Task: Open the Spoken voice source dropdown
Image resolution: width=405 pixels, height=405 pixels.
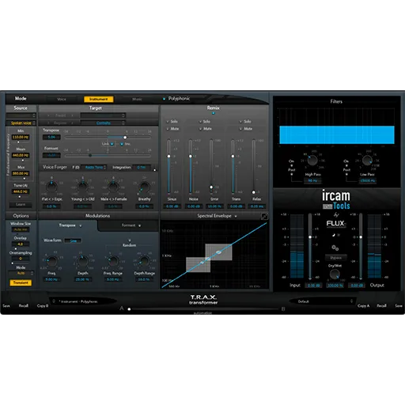Action: 21,123
